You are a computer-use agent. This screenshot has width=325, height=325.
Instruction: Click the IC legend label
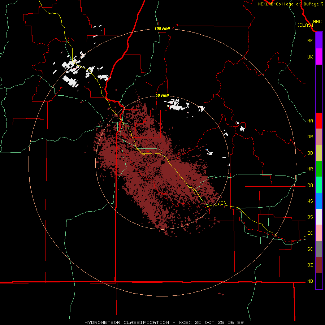[x=310, y=233]
